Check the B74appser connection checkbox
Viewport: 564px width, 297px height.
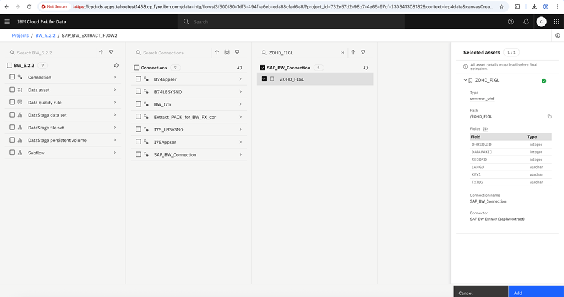click(138, 79)
